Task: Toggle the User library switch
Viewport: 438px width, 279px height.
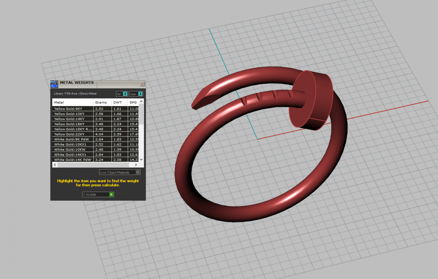Action: click(x=140, y=94)
